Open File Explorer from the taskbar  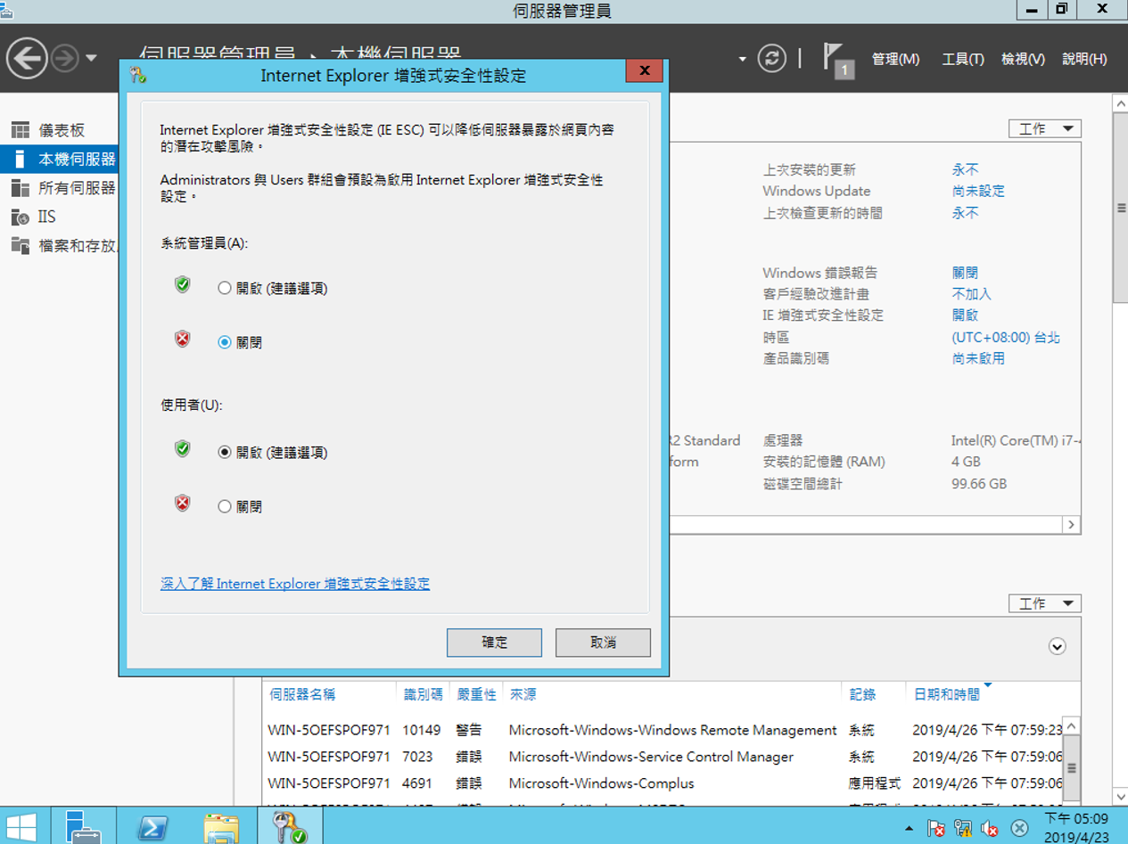pyautogui.click(x=220, y=826)
